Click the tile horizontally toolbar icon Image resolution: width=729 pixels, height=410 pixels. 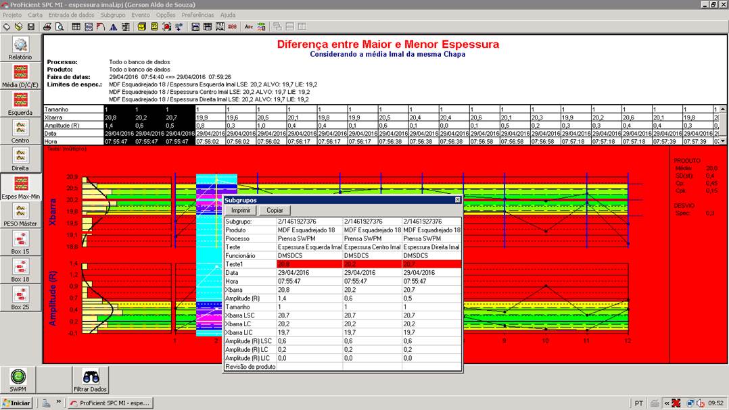pos(289,27)
